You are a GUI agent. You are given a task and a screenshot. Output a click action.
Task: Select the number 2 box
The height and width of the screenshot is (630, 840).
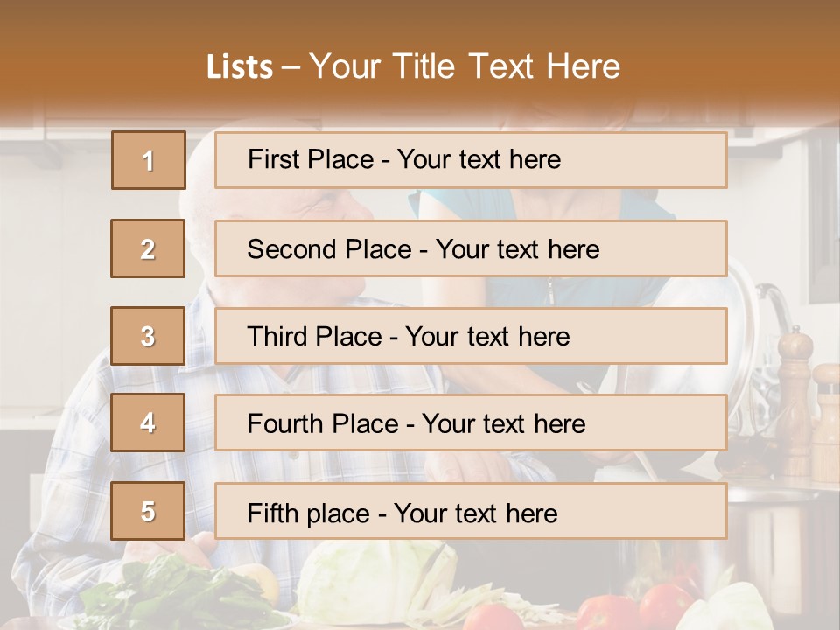point(149,248)
